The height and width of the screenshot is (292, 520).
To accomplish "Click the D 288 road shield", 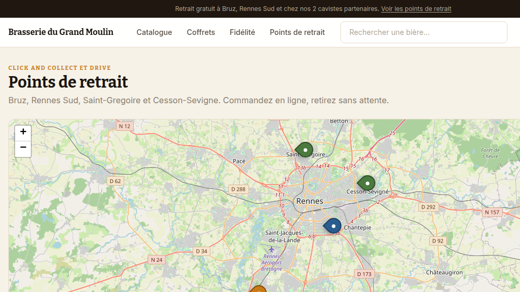I will click(239, 189).
